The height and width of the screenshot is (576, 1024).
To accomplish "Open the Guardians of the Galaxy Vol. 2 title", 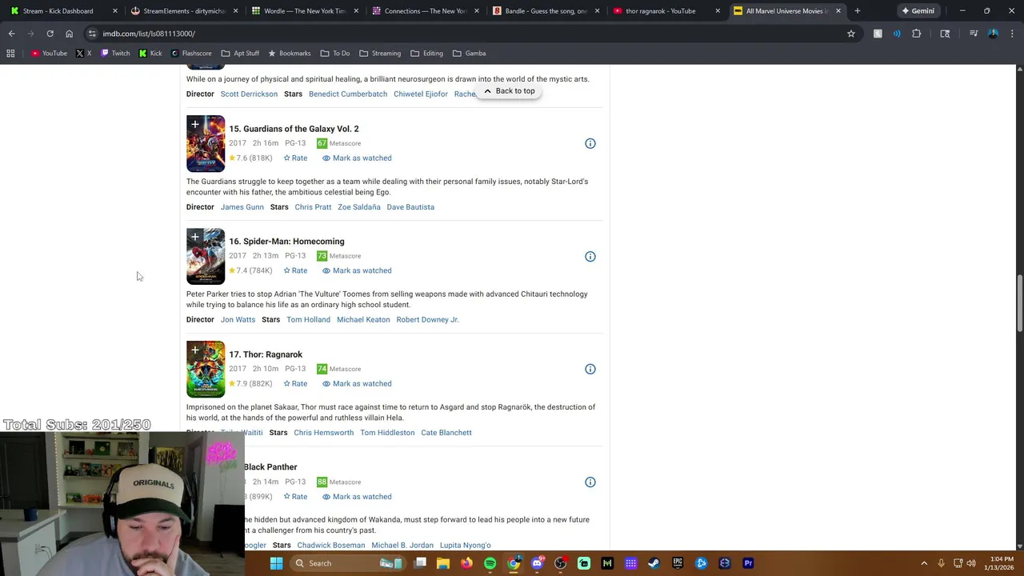I will point(294,129).
